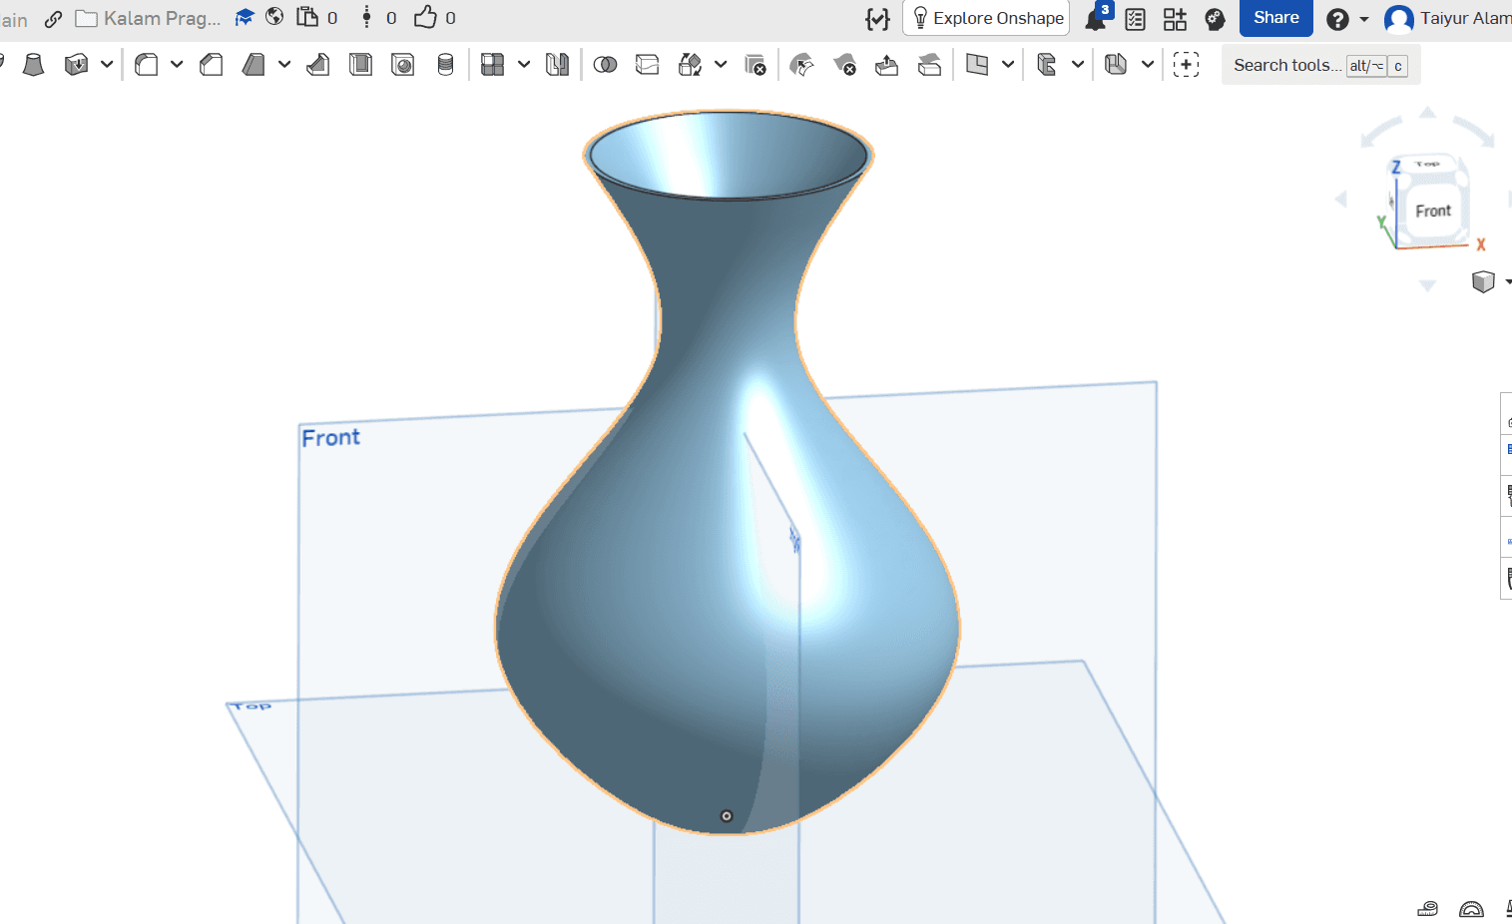1512x924 pixels.
Task: Expand the Plane tool dropdown arrow
Action: pyautogui.click(x=1008, y=65)
